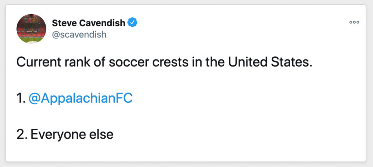The width and height of the screenshot is (373, 167).
Task: Click the blue verified badge
Action: tap(132, 23)
